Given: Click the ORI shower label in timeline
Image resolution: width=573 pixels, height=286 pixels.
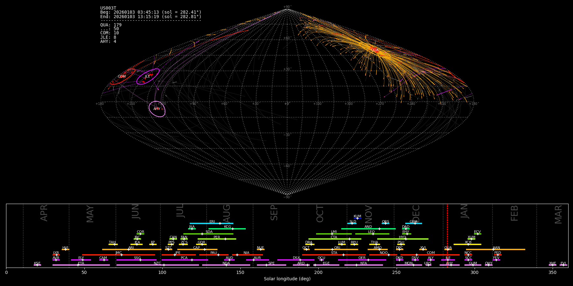Looking at the screenshot, I should tap(337, 248).
